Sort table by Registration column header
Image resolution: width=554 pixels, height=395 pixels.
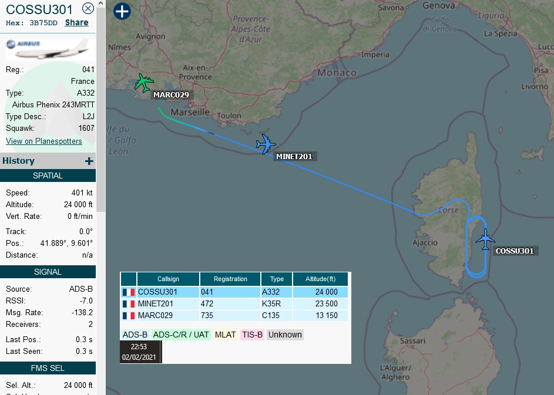coord(230,279)
